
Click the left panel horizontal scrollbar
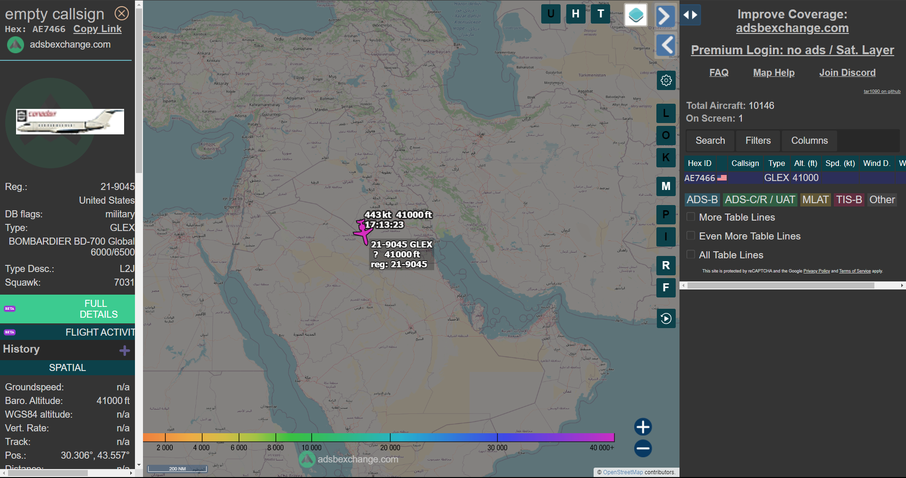pos(48,473)
